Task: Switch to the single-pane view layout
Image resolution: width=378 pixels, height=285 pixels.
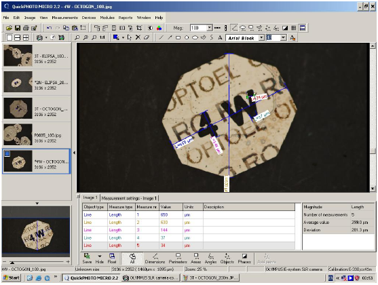Action: 9,37
